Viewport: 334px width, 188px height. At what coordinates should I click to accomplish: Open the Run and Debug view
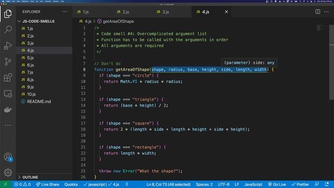click(8, 45)
